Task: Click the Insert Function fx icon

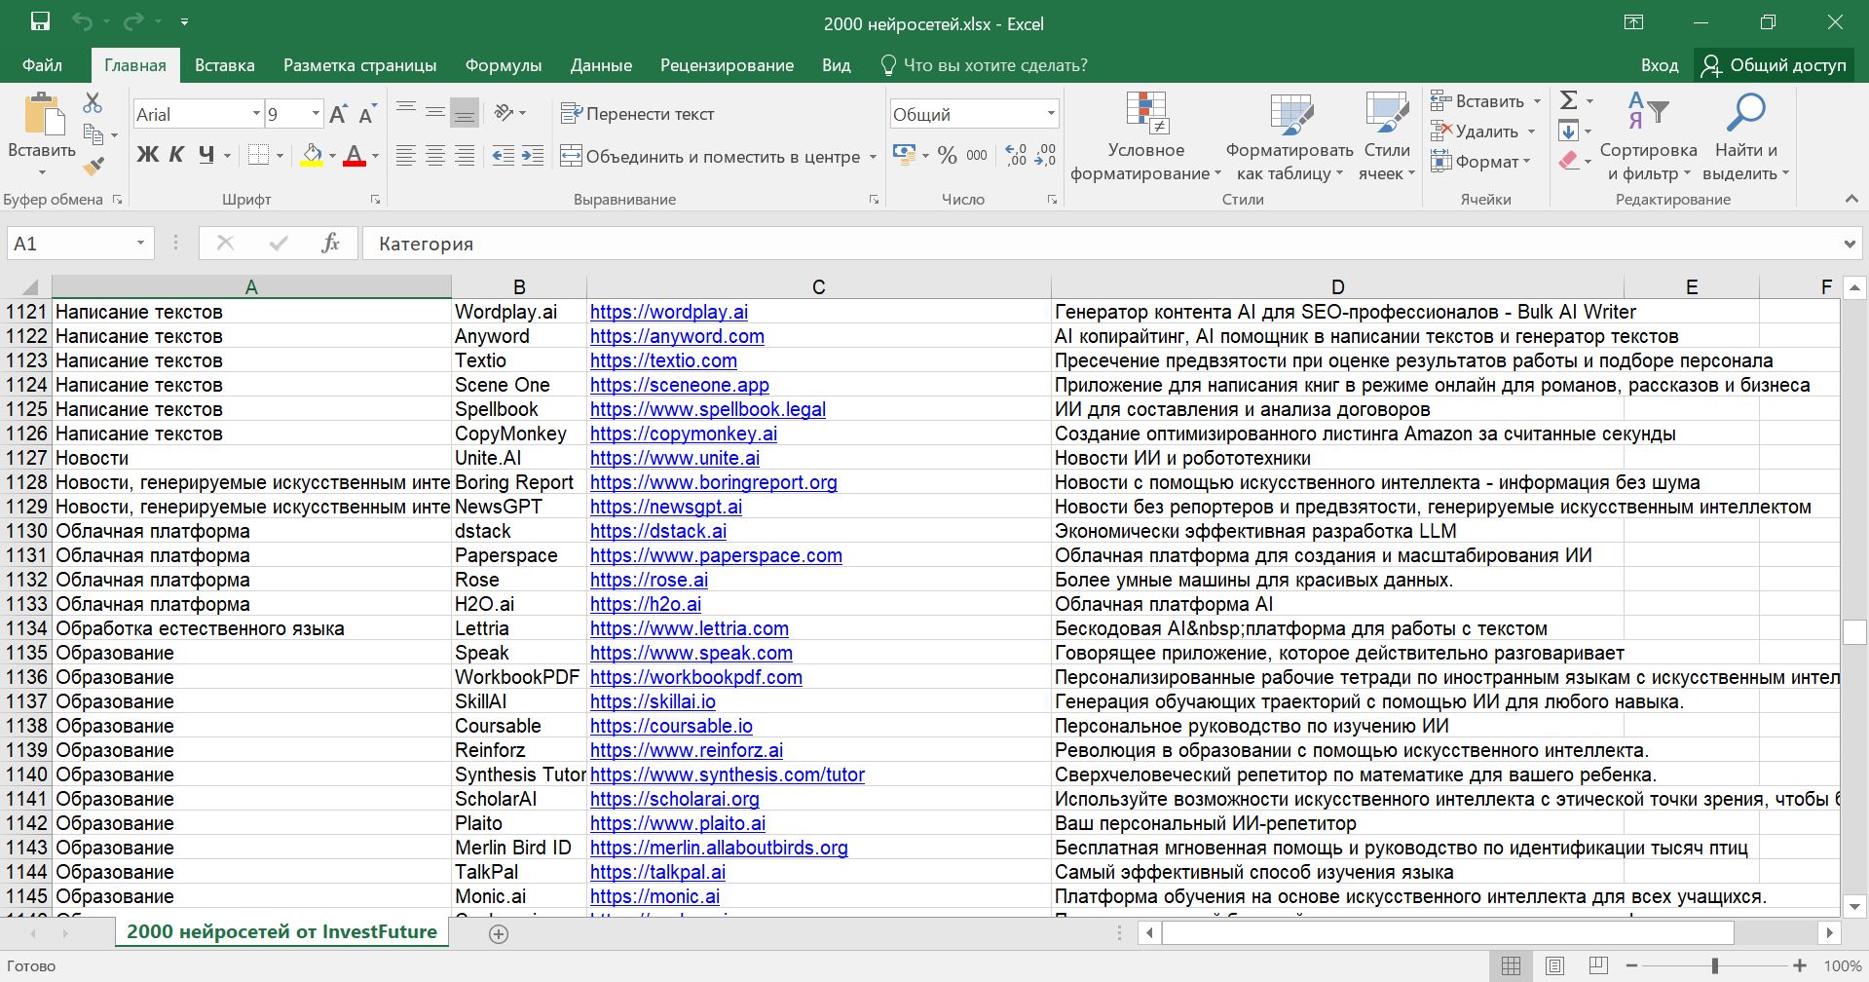Action: [330, 244]
